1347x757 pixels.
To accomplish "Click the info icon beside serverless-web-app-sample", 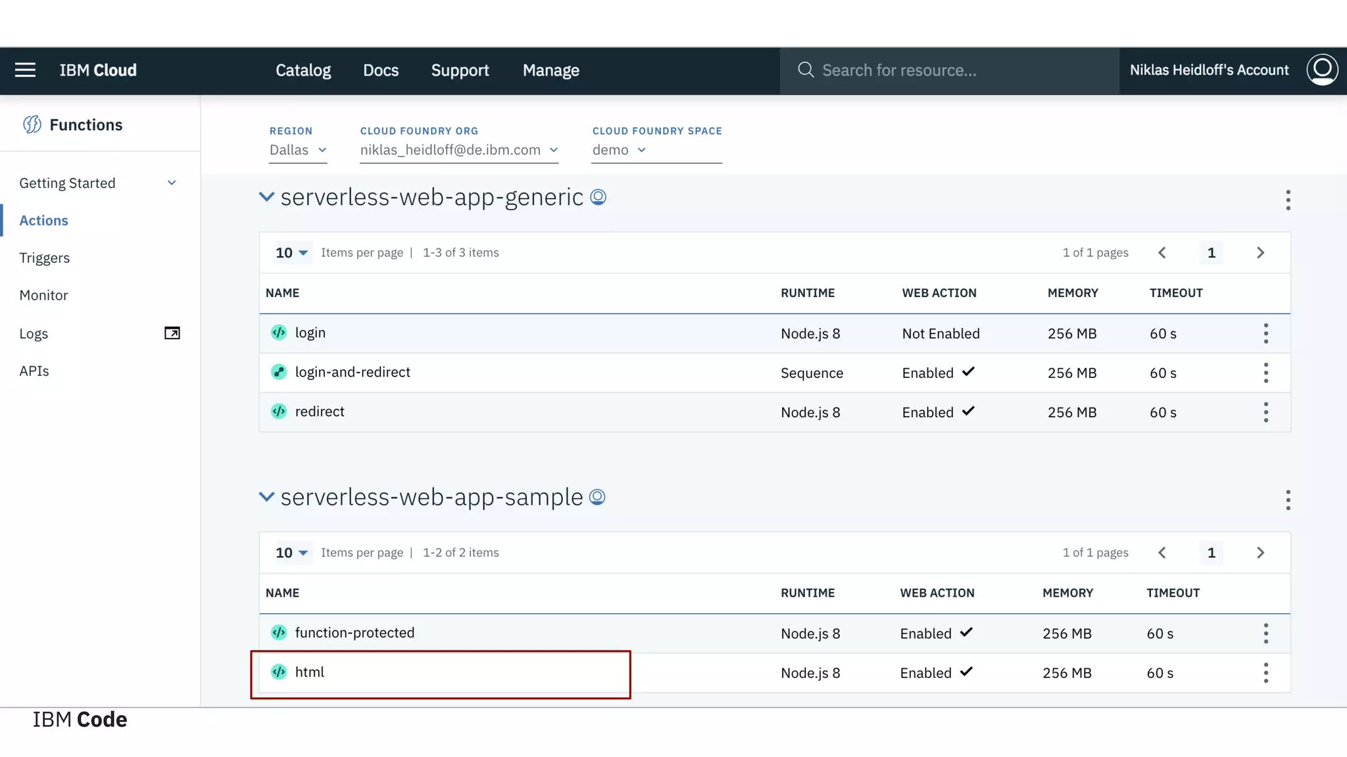I will 597,497.
